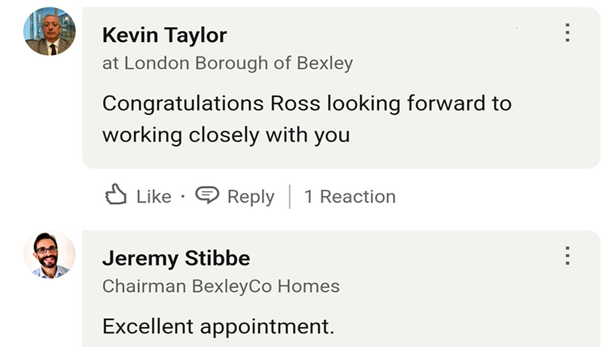Open Kevin Taylor's comment three-dot menu
This screenshot has height=347, width=614.
(567, 33)
